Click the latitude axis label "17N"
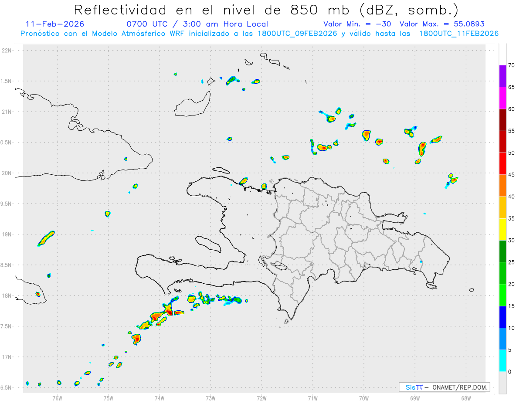 click(7, 357)
